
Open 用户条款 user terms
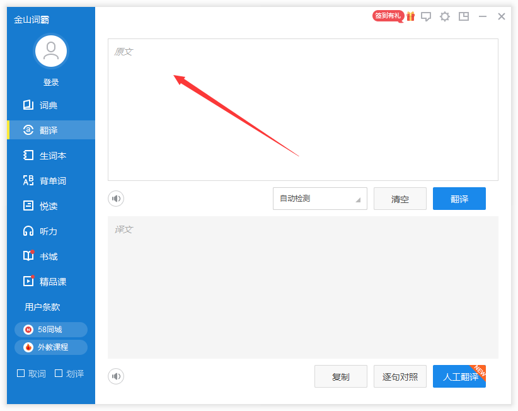pyautogui.click(x=42, y=307)
